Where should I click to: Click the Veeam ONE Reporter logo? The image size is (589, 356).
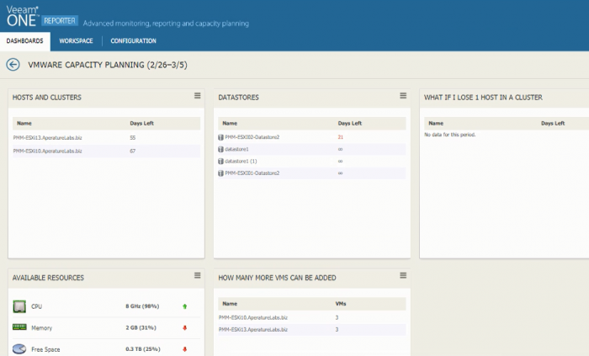tap(40, 16)
